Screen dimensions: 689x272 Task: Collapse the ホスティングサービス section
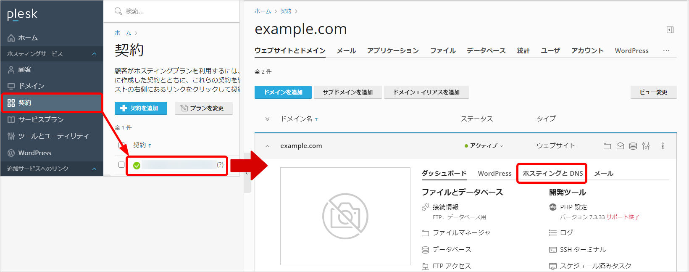94,54
